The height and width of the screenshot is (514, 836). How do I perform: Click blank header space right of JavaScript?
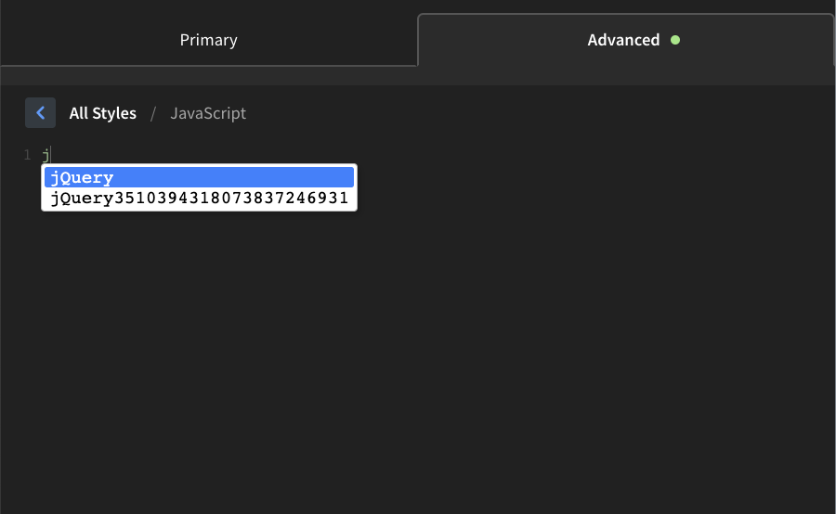(533, 113)
